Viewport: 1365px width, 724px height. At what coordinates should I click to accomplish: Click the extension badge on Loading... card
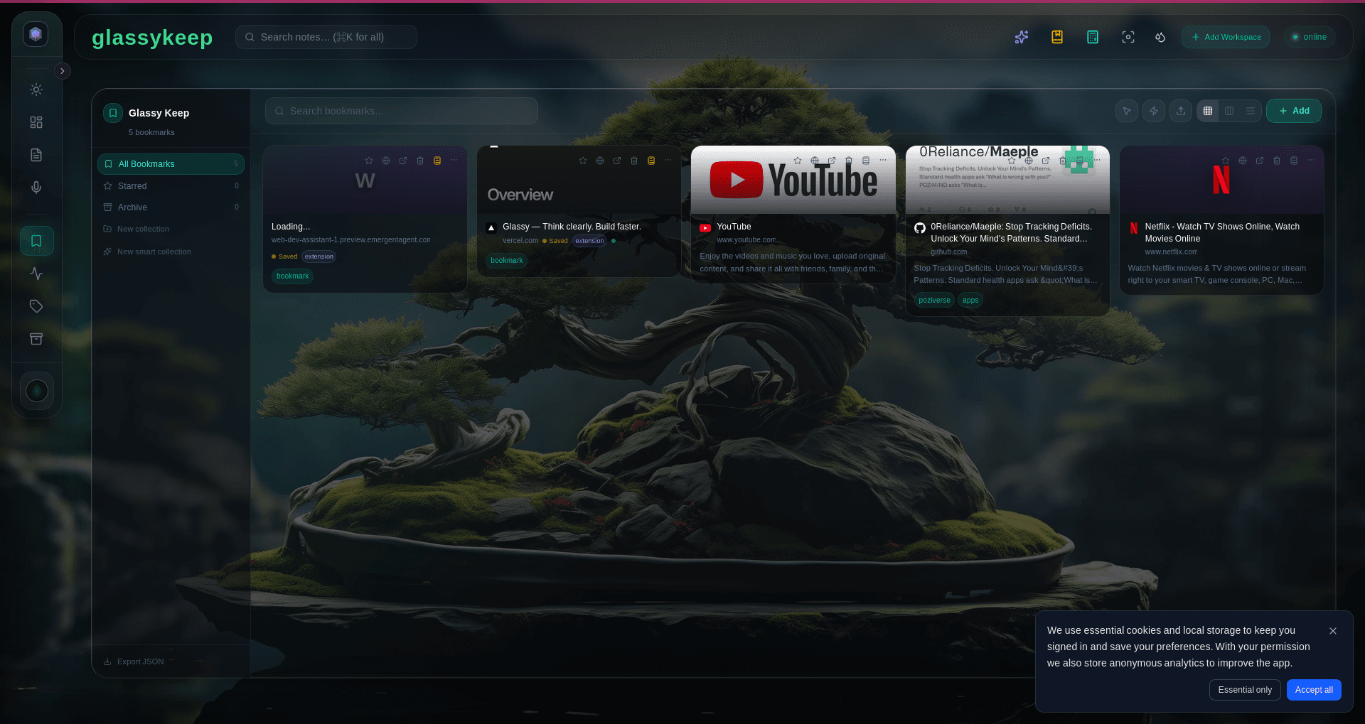click(x=319, y=256)
